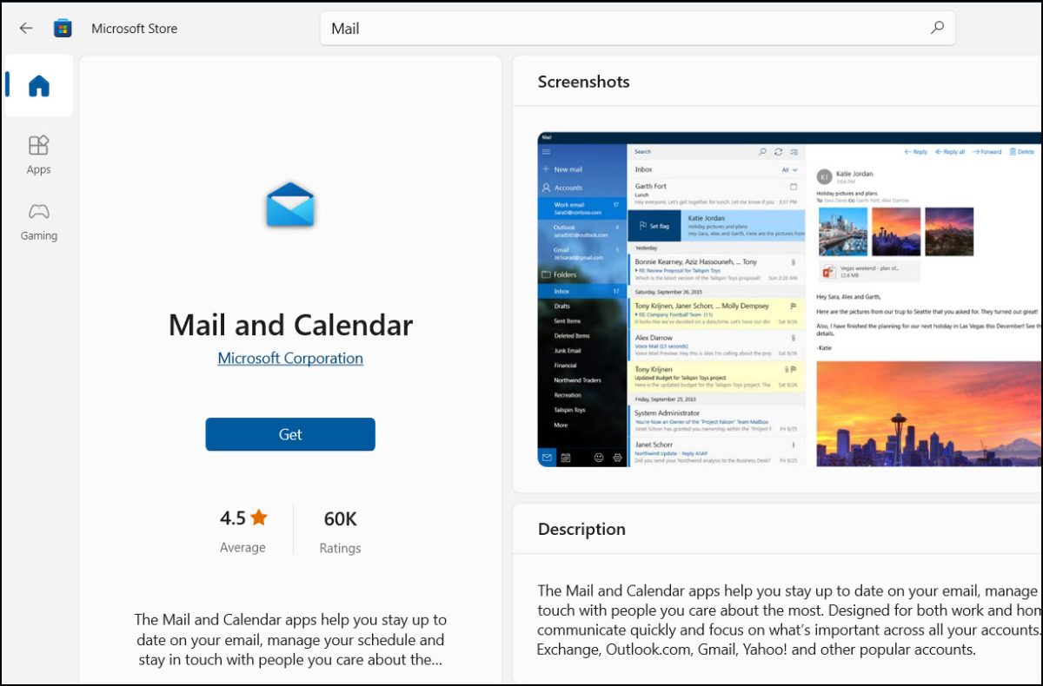Click the Get button

coord(290,434)
